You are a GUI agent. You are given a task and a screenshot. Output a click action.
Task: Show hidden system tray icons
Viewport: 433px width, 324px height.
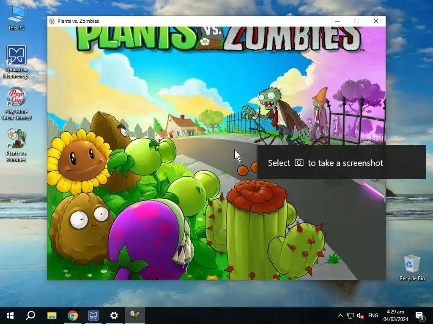click(x=340, y=316)
